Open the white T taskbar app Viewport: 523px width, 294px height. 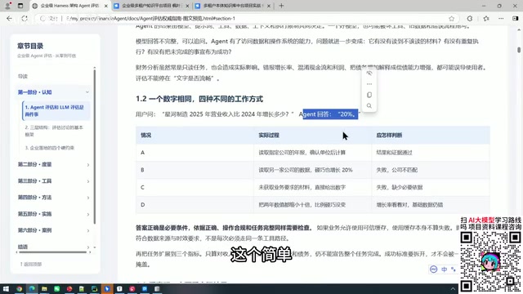point(119,288)
